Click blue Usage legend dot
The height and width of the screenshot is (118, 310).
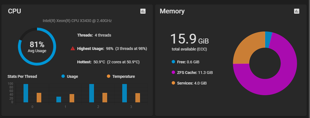(63, 76)
